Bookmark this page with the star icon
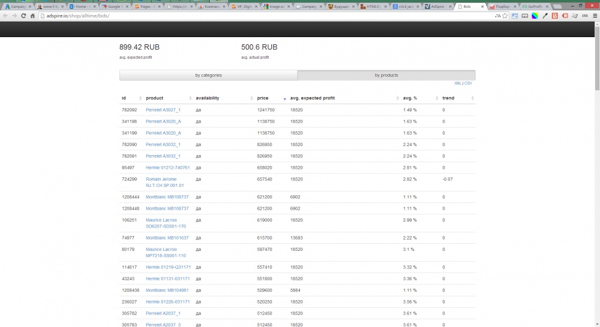Image resolution: width=600 pixels, height=327 pixels. point(505,16)
